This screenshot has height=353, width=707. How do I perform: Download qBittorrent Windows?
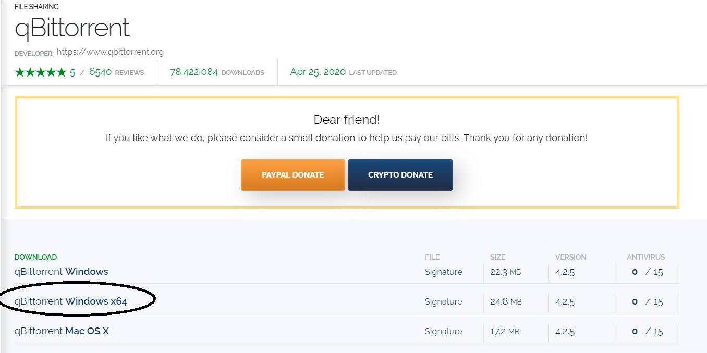pyautogui.click(x=62, y=272)
